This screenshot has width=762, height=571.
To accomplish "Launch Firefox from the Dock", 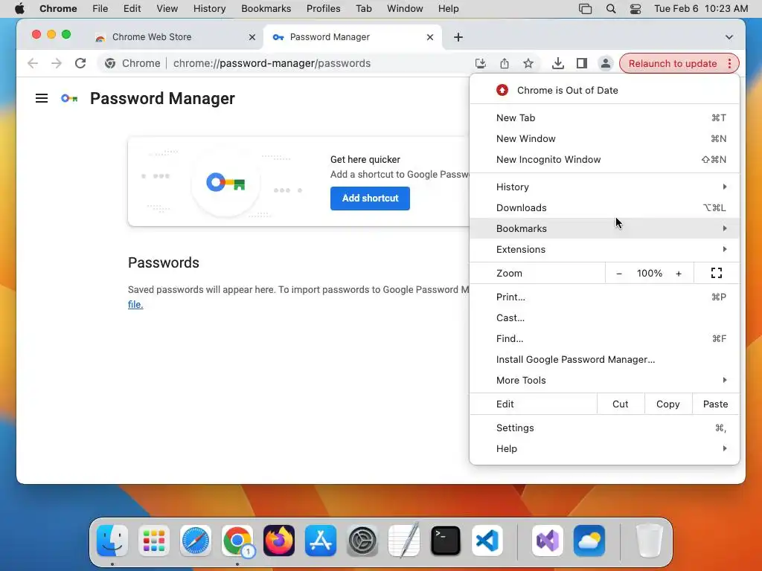I will tap(279, 541).
